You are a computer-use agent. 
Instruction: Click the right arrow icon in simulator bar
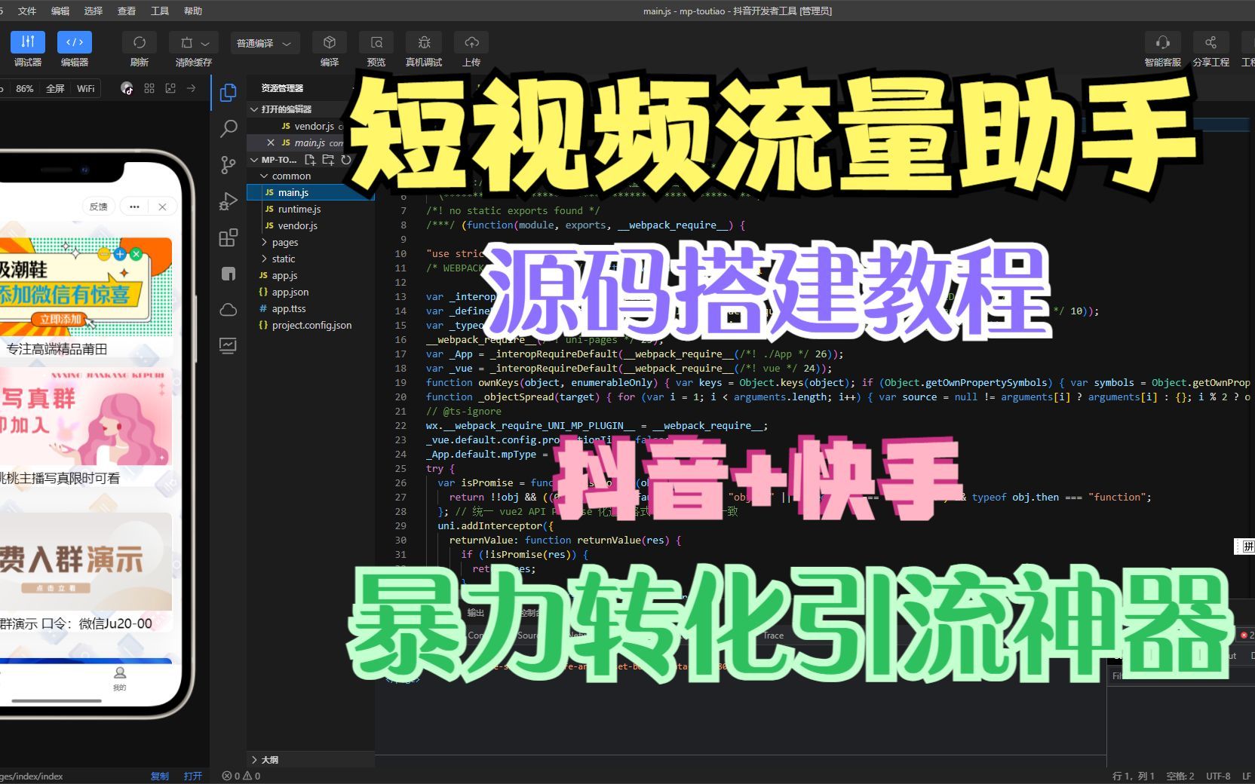pos(192,88)
